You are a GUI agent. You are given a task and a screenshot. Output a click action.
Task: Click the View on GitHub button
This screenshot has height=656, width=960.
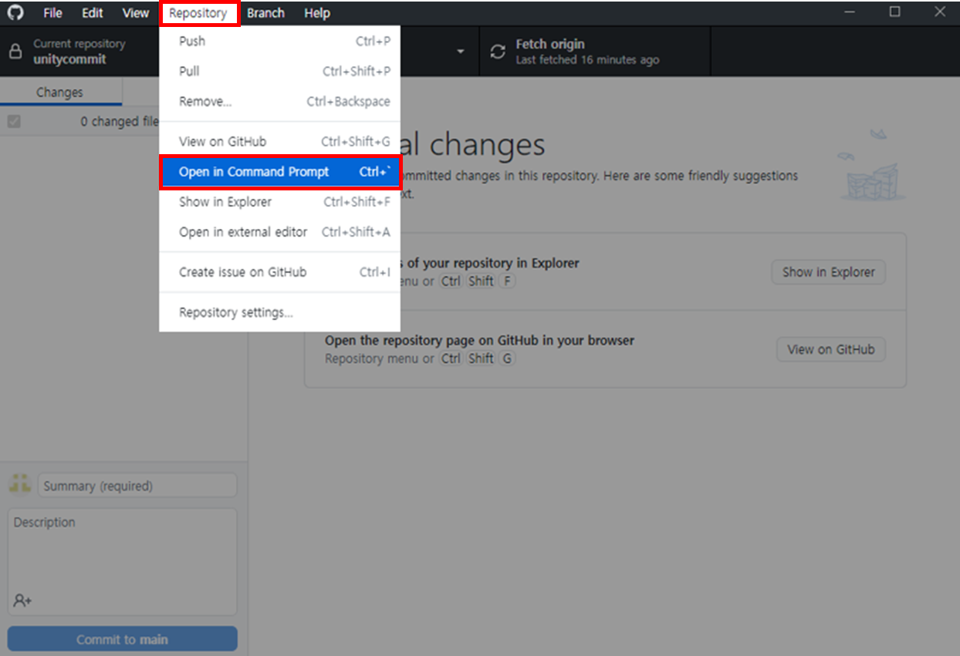830,349
